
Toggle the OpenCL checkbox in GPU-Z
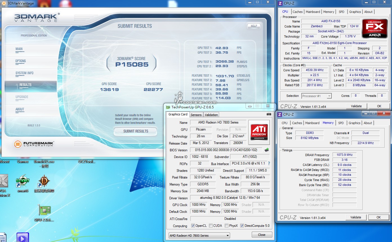tap(193, 226)
